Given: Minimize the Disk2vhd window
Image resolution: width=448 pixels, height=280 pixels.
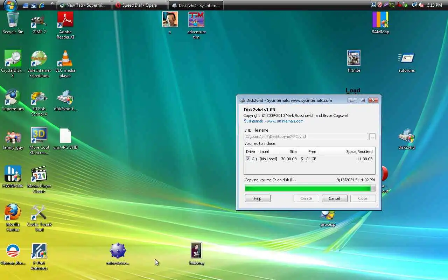Looking at the screenshot, I should [x=352, y=100].
